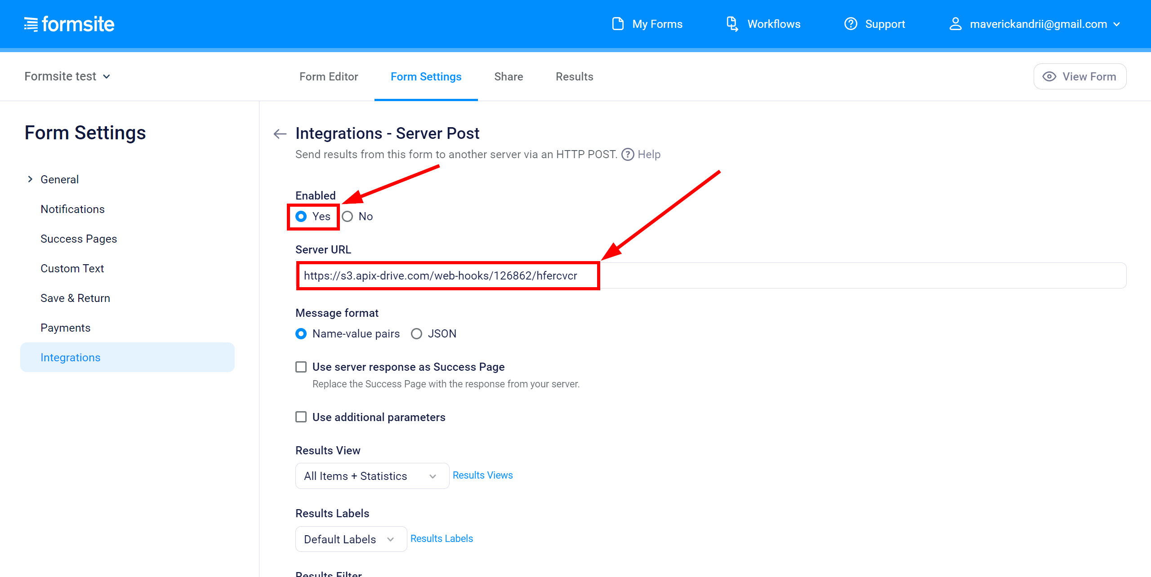Click the View Form eye icon
This screenshot has height=577, width=1151.
click(1049, 76)
